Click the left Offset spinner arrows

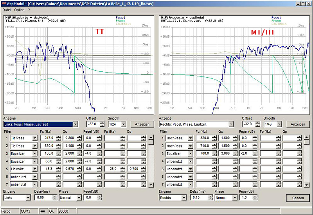click(101, 124)
